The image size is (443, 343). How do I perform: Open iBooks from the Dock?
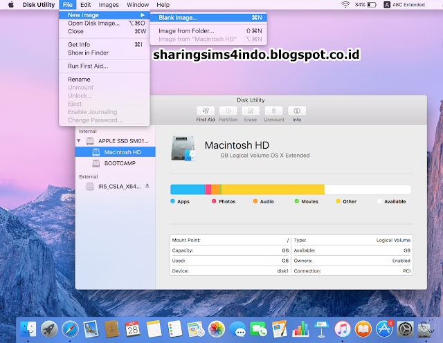point(363,329)
